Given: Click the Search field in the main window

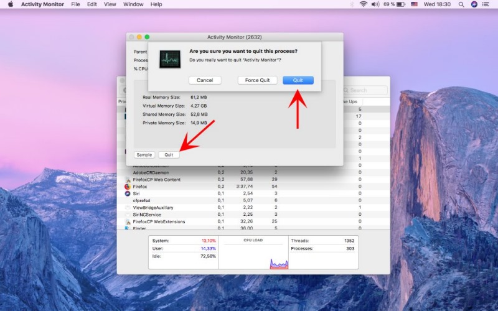Looking at the screenshot, I should click(x=365, y=90).
